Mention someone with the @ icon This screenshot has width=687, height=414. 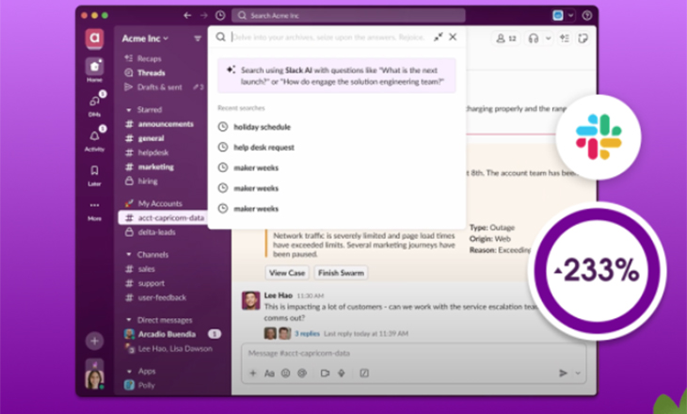pos(302,374)
